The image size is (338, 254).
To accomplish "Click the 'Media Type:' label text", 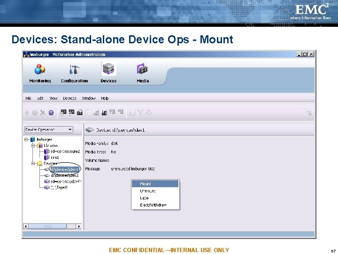I will pos(95,152).
